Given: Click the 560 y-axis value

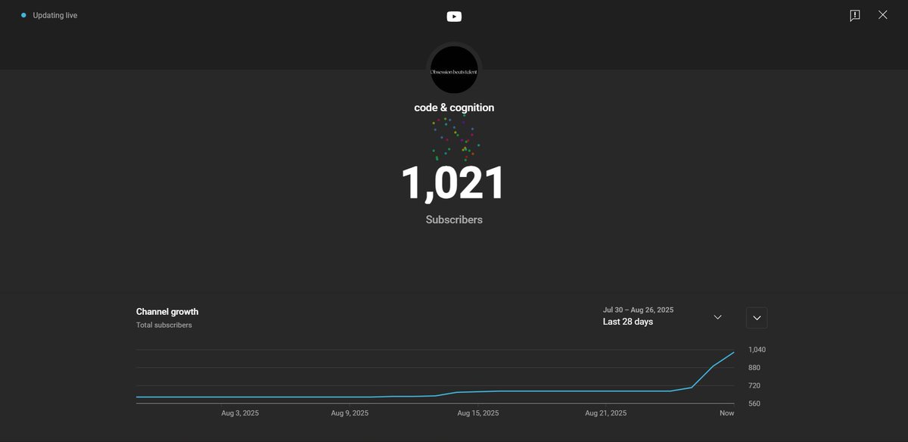Looking at the screenshot, I should [x=754, y=404].
